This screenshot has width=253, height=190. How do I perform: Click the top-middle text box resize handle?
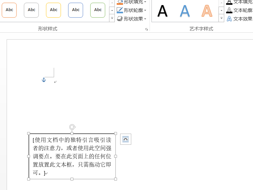pyautogui.click(x=72, y=133)
